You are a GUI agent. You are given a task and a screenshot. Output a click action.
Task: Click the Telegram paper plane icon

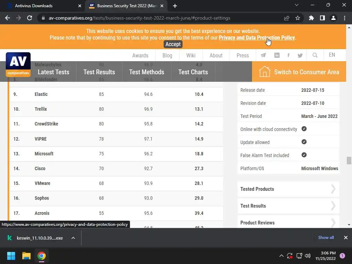pos(263,55)
